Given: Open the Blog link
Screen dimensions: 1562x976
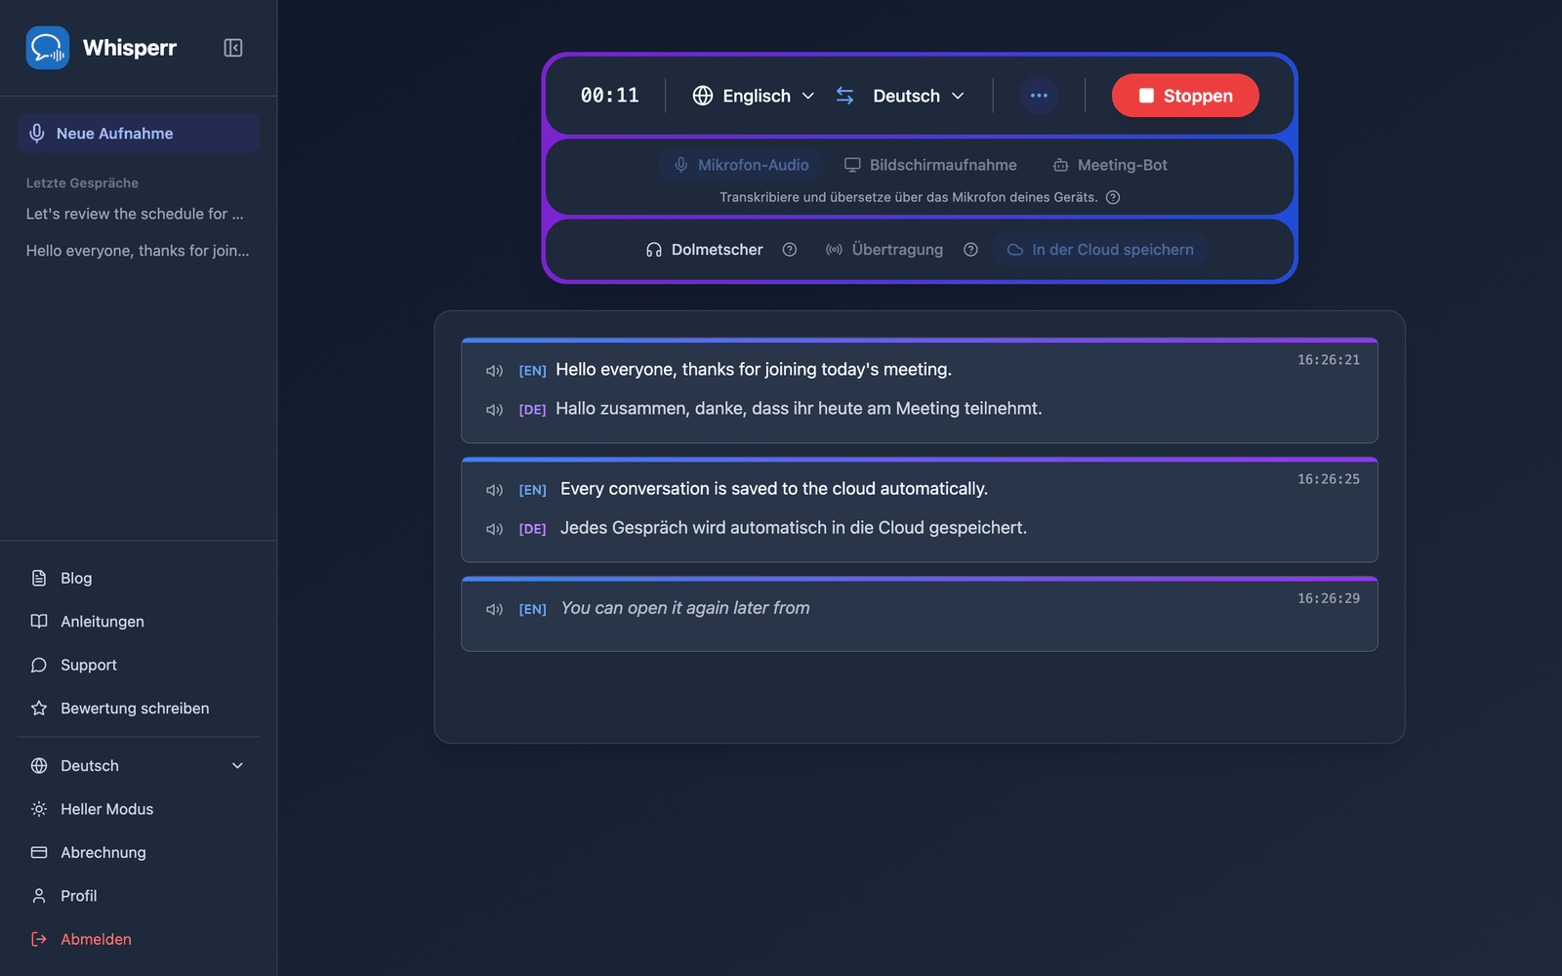Looking at the screenshot, I should click(x=76, y=578).
